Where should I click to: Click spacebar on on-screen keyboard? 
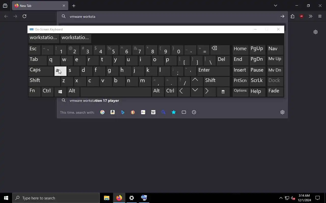[x=116, y=92]
